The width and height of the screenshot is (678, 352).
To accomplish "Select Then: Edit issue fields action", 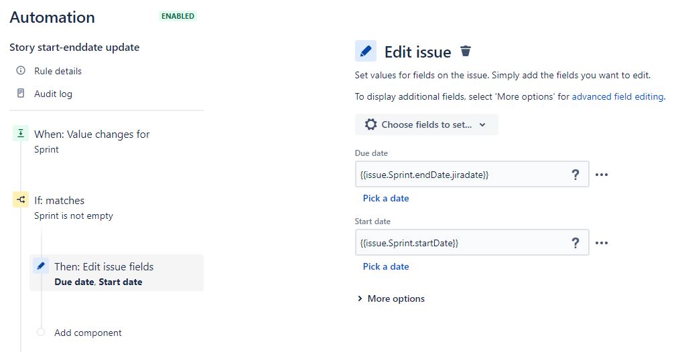I will [x=117, y=272].
